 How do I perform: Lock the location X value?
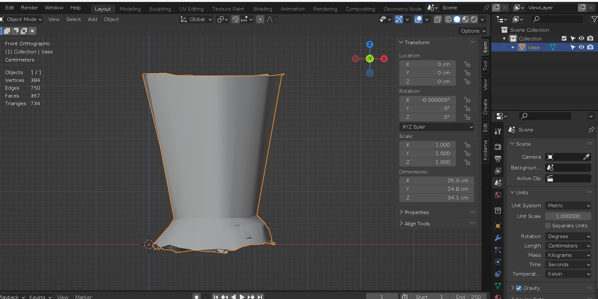click(x=467, y=64)
